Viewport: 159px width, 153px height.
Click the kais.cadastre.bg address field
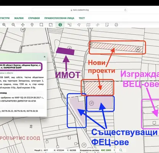(x=79, y=10)
